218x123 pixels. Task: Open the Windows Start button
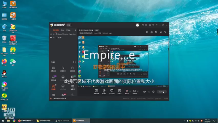[x=3, y=121]
